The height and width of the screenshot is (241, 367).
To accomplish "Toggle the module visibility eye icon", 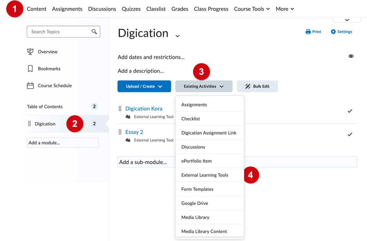I will pos(351,56).
